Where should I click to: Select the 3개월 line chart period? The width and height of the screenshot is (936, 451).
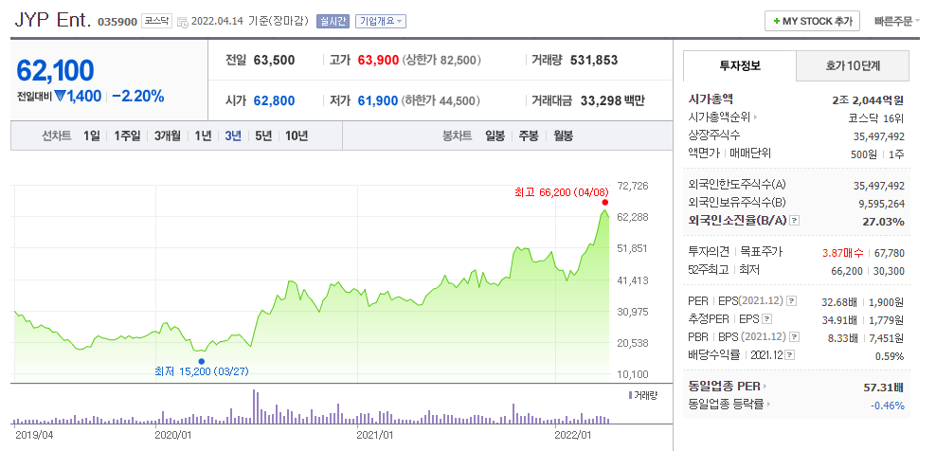167,135
